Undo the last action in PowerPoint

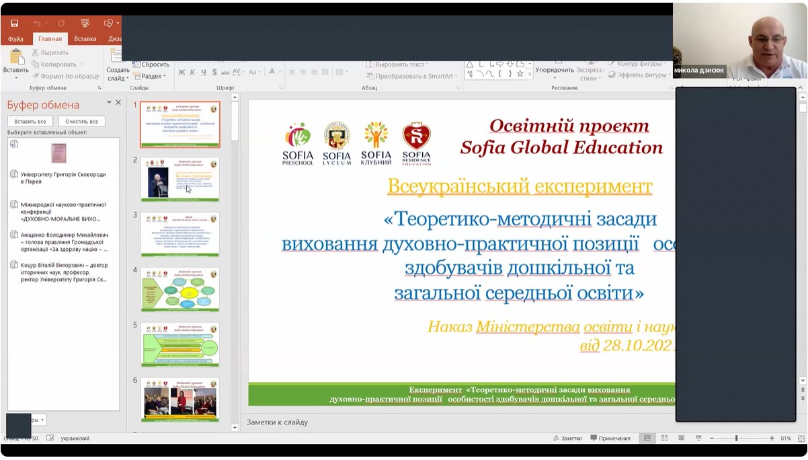point(37,23)
